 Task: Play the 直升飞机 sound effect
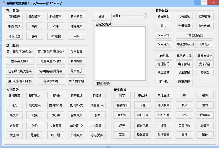click(x=142, y=125)
